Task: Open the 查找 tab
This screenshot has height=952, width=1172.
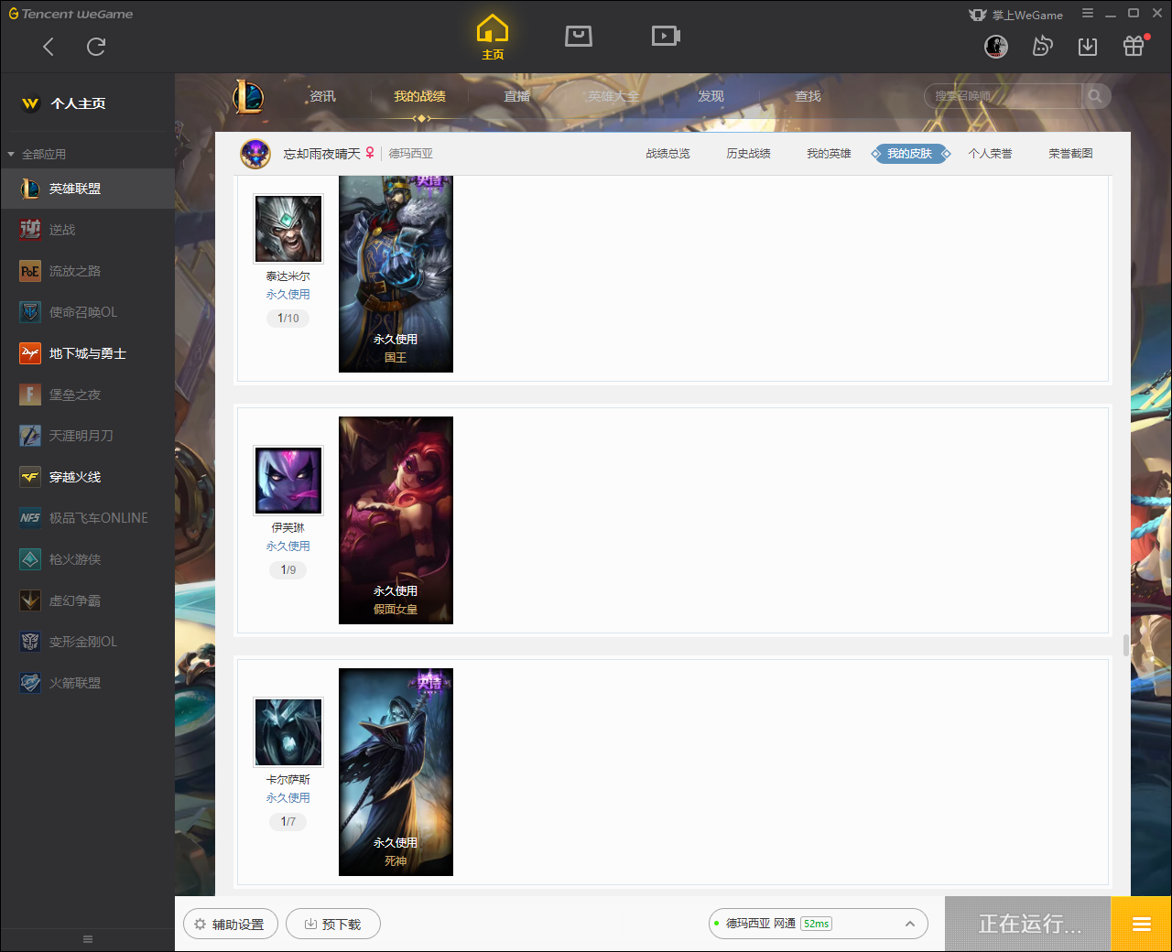Action: (x=808, y=96)
